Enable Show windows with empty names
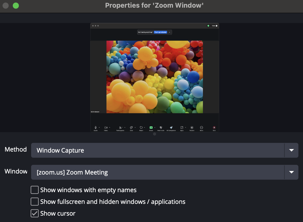The width and height of the screenshot is (303, 222). click(x=35, y=190)
